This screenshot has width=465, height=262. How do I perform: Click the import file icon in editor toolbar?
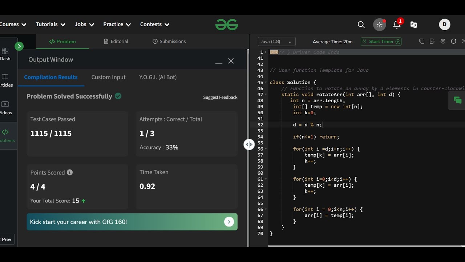(x=432, y=41)
